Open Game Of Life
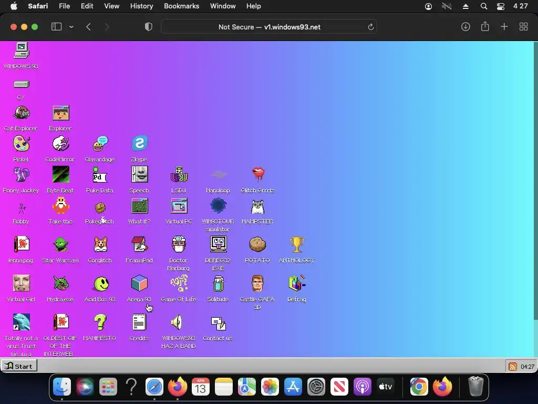 [179, 283]
